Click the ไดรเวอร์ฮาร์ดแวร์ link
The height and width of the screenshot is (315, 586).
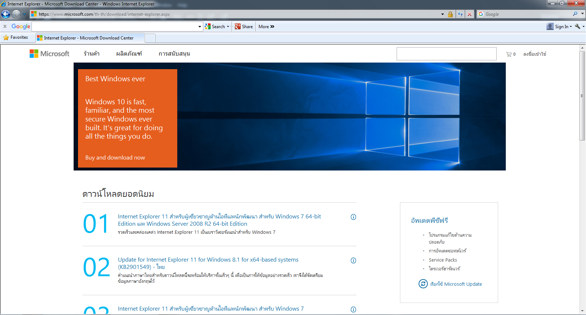[x=444, y=269]
